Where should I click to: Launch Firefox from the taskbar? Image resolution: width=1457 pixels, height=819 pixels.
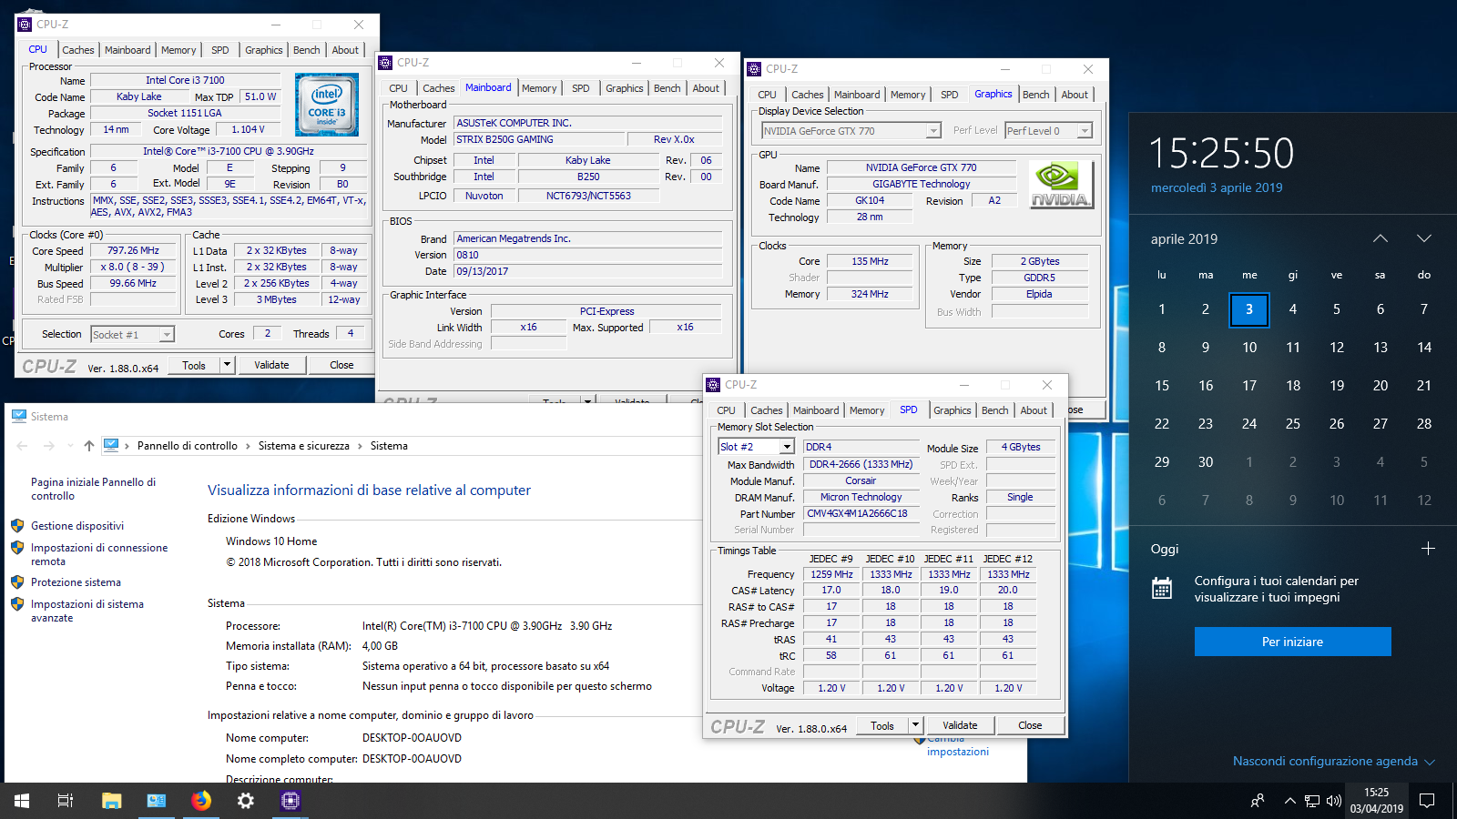pyautogui.click(x=200, y=801)
